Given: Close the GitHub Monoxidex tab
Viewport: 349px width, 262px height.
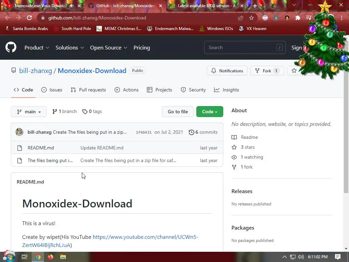Looking at the screenshot, I should coord(161,6).
